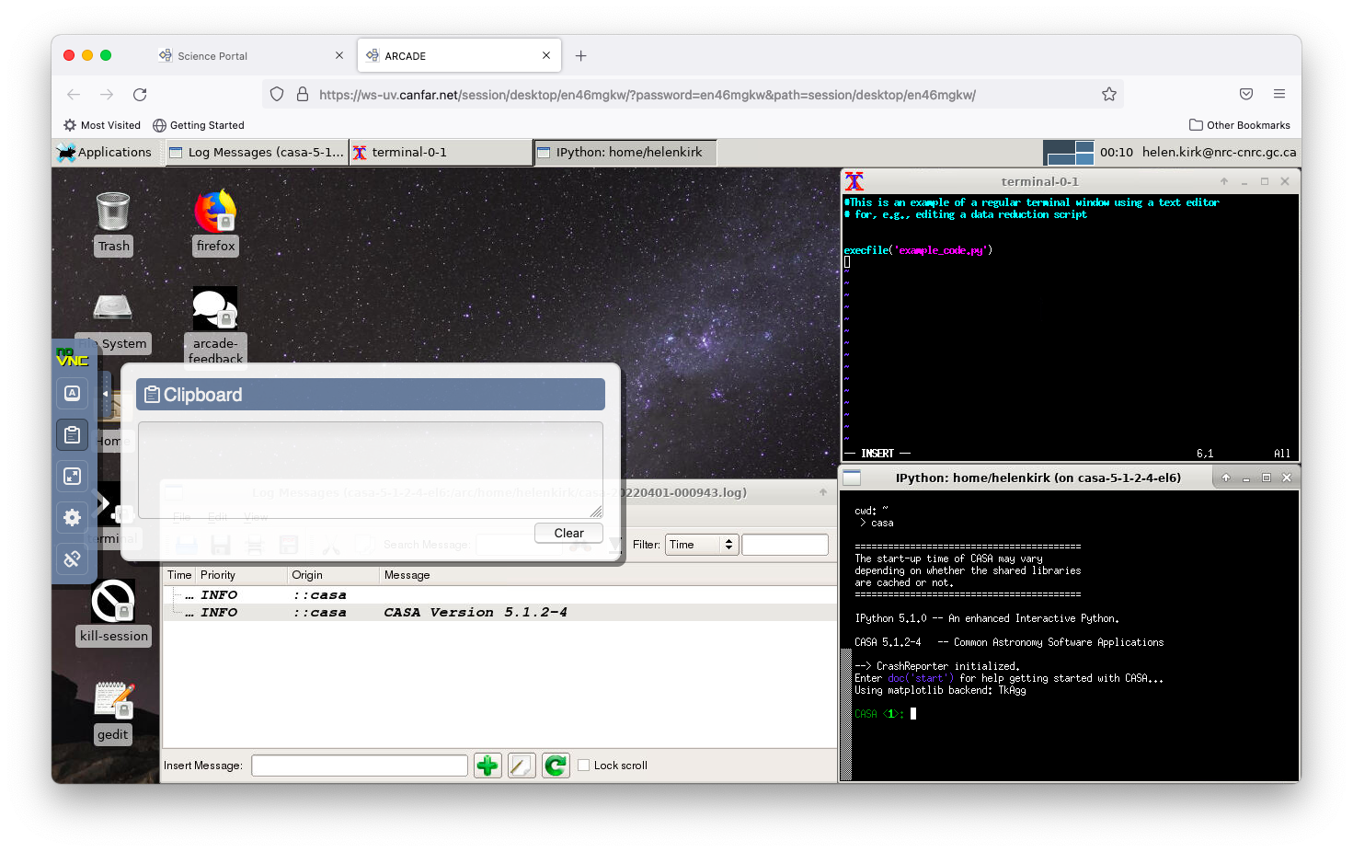Screen dimensions: 1353x852
Task: Go back in browser history
Action: (74, 95)
